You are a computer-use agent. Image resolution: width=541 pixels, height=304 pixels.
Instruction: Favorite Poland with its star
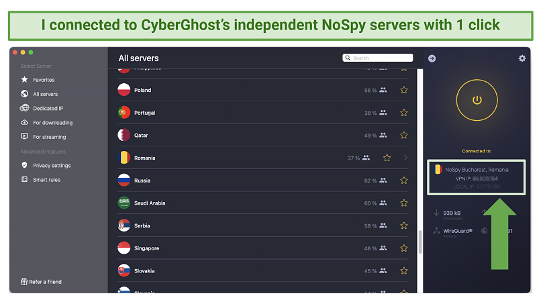pos(404,90)
